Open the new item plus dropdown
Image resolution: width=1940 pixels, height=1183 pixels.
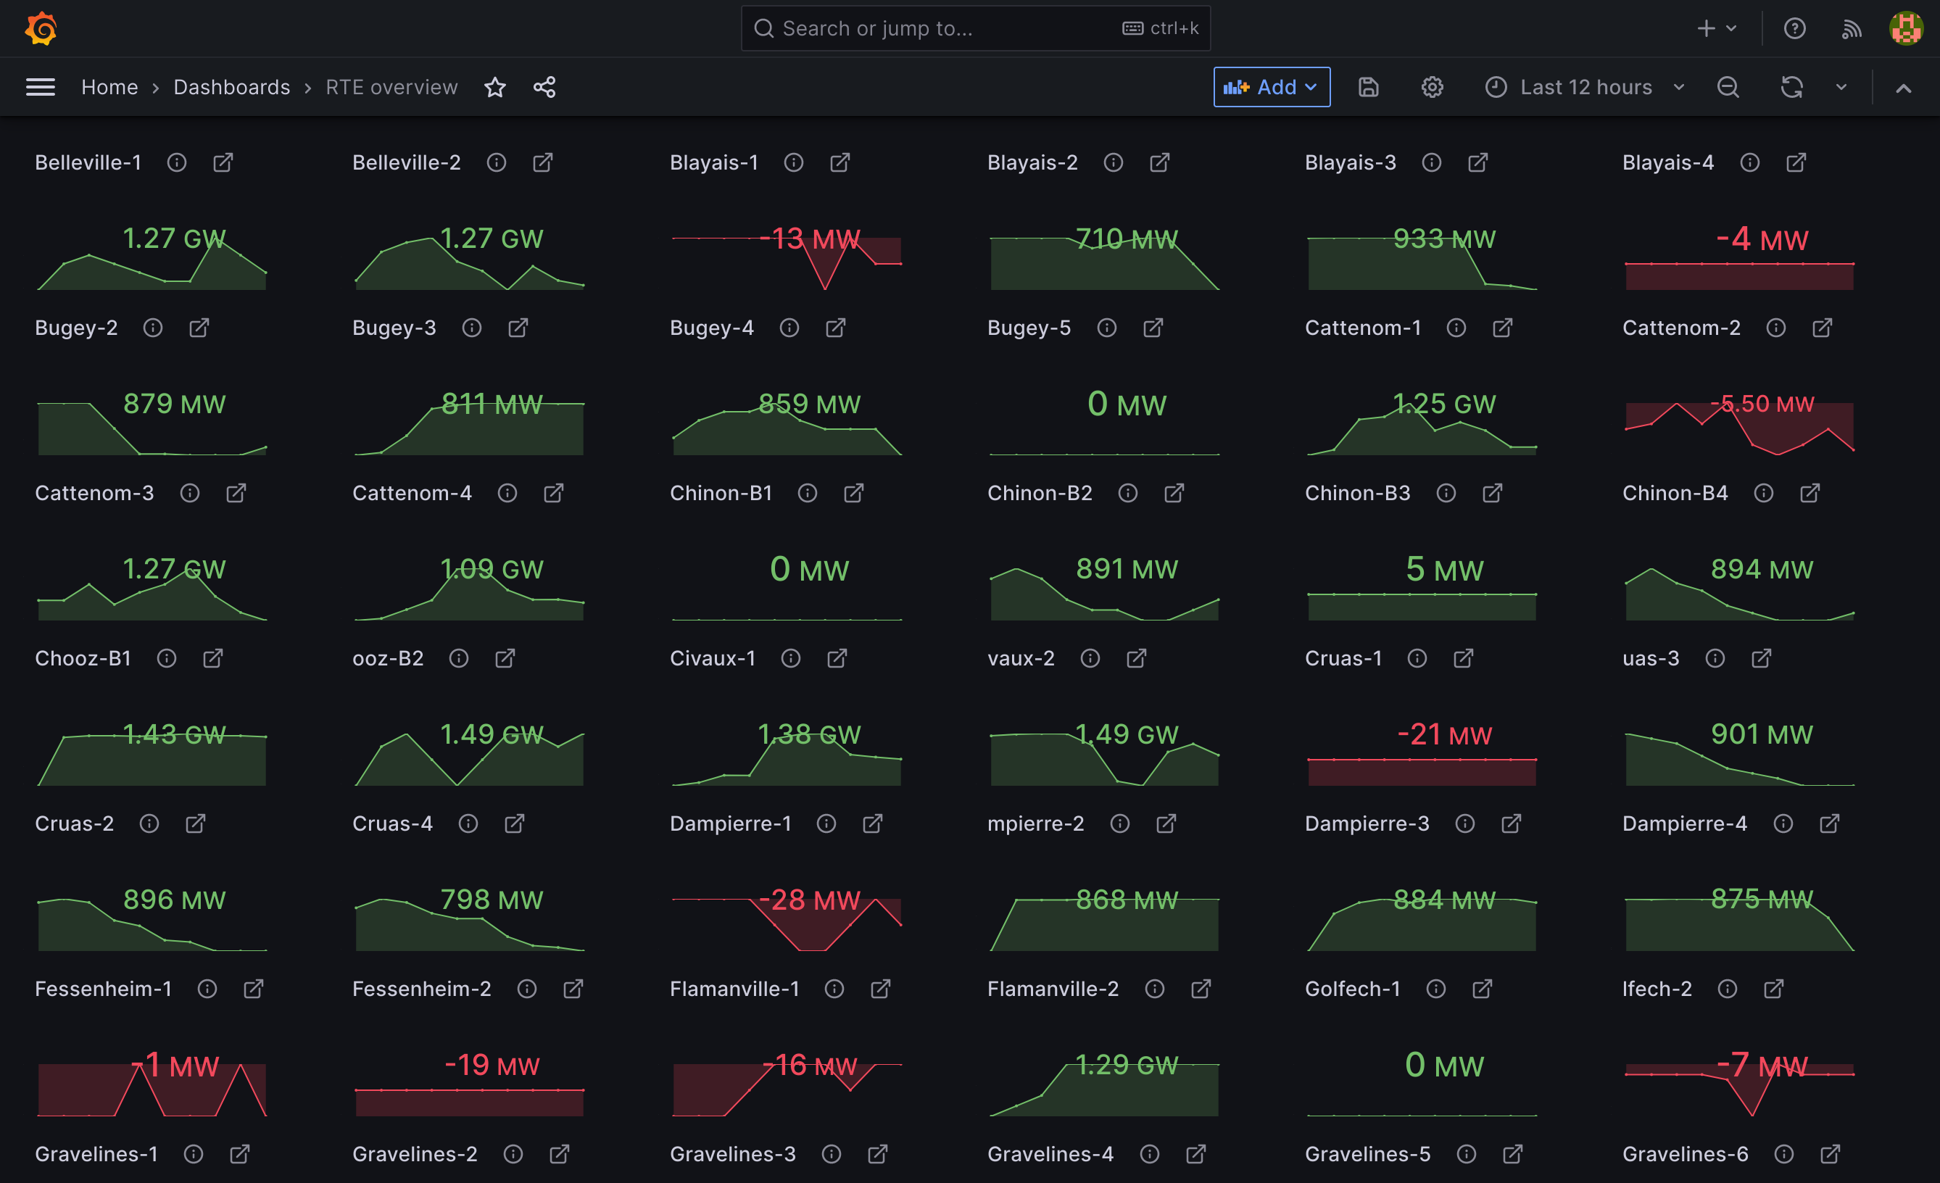pos(1715,28)
